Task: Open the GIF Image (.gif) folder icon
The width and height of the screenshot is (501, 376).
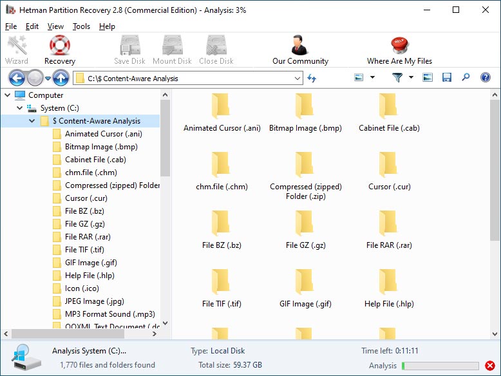Action: click(305, 282)
